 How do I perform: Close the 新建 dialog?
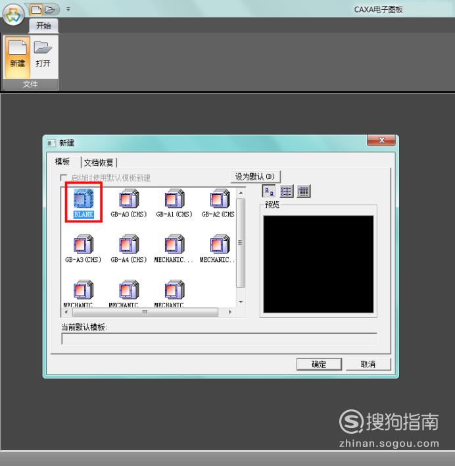pyautogui.click(x=381, y=140)
